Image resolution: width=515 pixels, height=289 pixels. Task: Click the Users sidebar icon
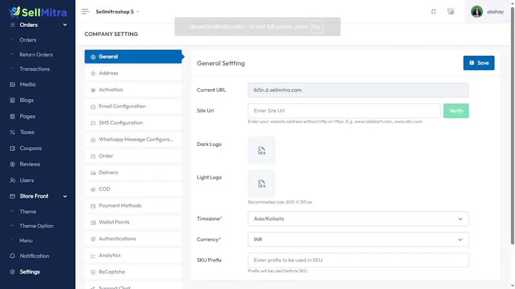12,180
